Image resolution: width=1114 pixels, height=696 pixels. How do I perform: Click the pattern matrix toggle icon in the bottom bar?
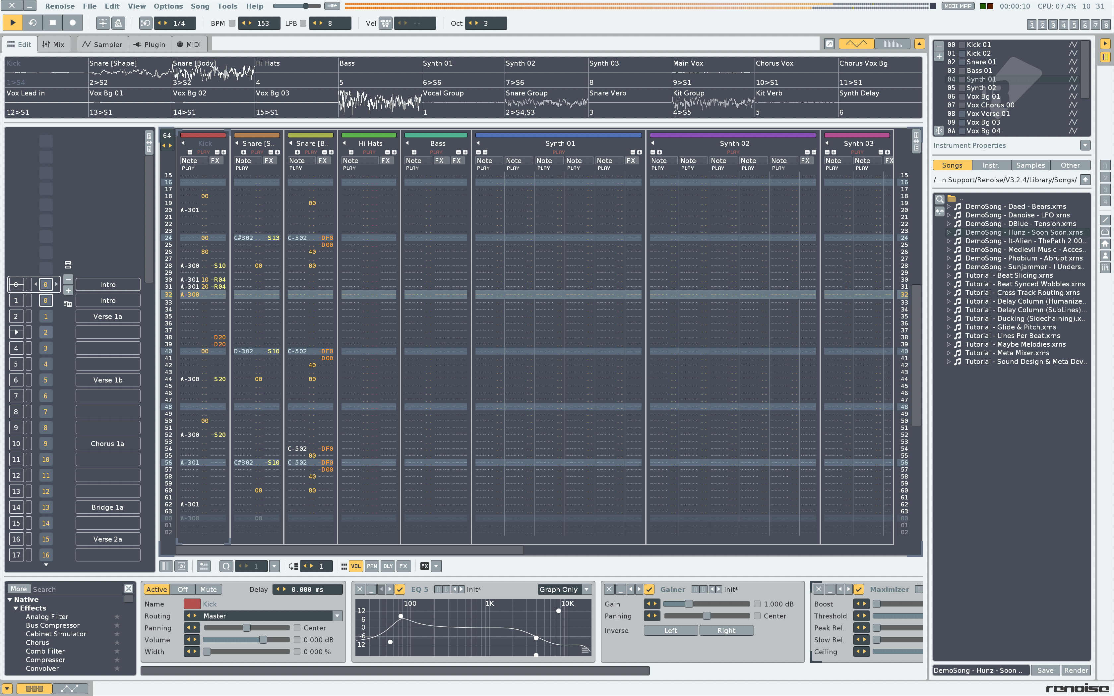(34, 689)
